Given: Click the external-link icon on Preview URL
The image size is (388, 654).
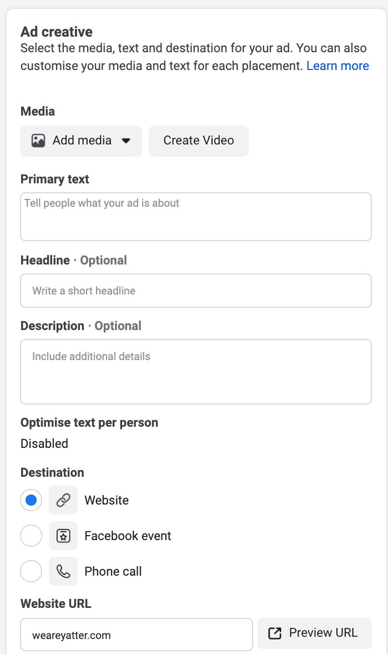Looking at the screenshot, I should (275, 633).
